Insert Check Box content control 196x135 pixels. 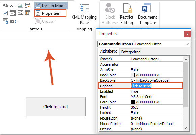click(5, 13)
